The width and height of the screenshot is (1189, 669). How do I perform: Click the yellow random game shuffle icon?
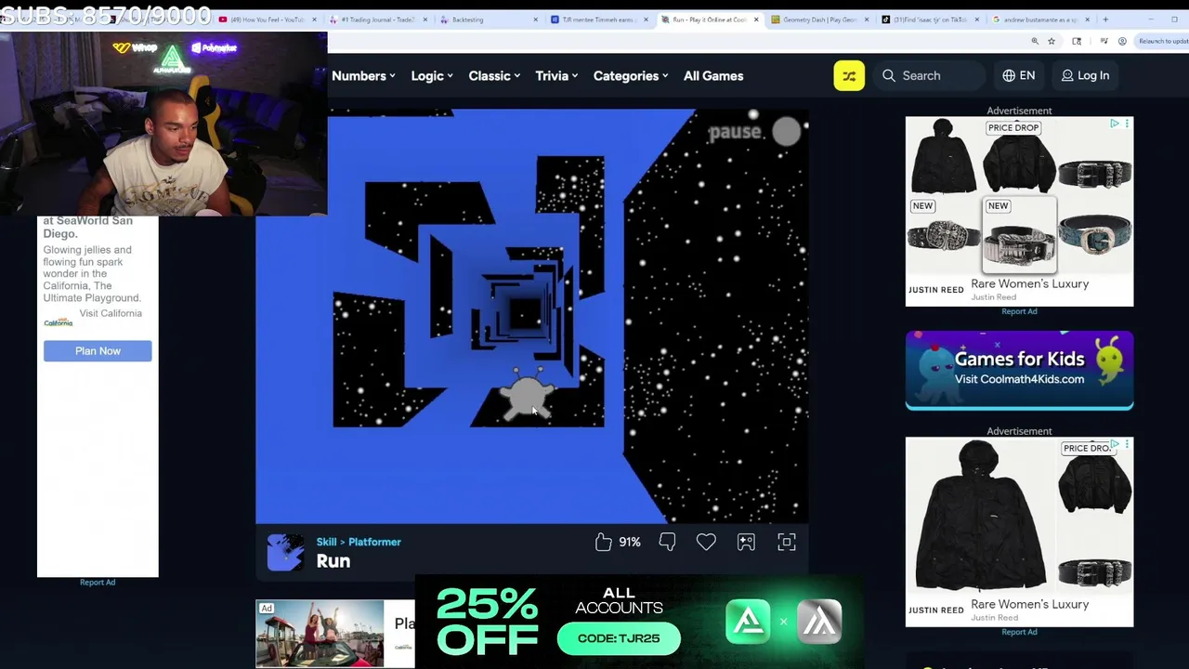[849, 75]
